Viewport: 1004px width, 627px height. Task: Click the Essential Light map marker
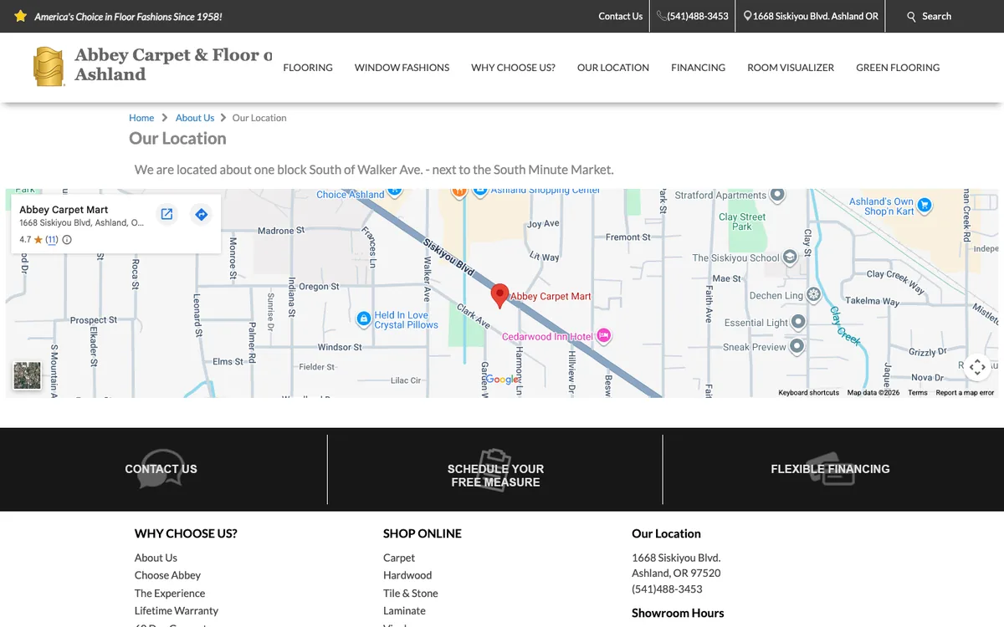798,322
